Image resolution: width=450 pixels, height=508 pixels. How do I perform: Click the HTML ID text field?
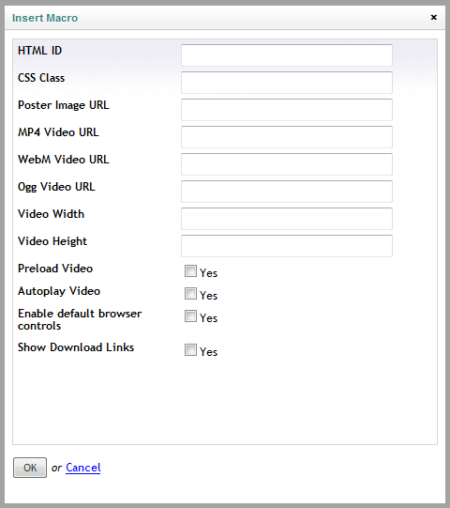[287, 55]
